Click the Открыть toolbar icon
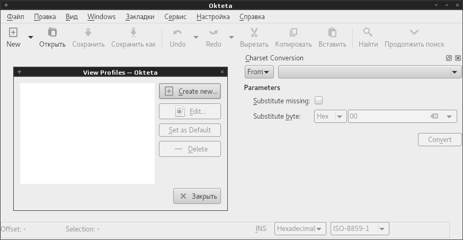Screen dimensions: 463x240 click(x=52, y=32)
